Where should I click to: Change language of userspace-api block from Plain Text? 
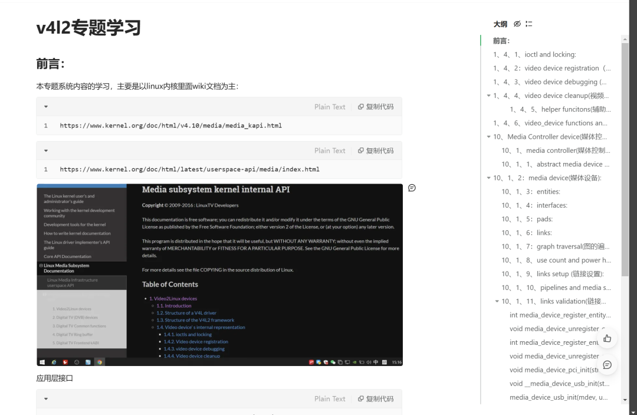[x=330, y=151]
